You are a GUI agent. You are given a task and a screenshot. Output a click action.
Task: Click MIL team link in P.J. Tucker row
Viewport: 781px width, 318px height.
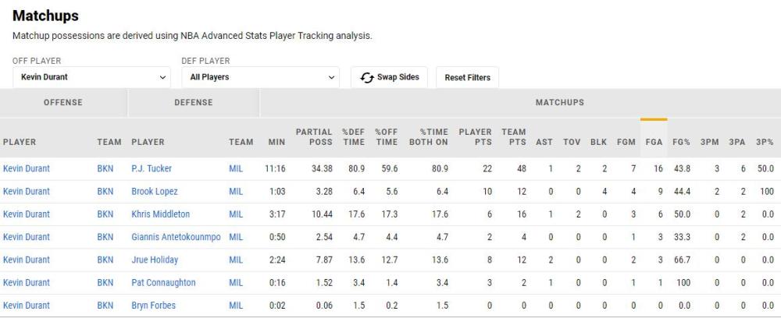click(236, 168)
